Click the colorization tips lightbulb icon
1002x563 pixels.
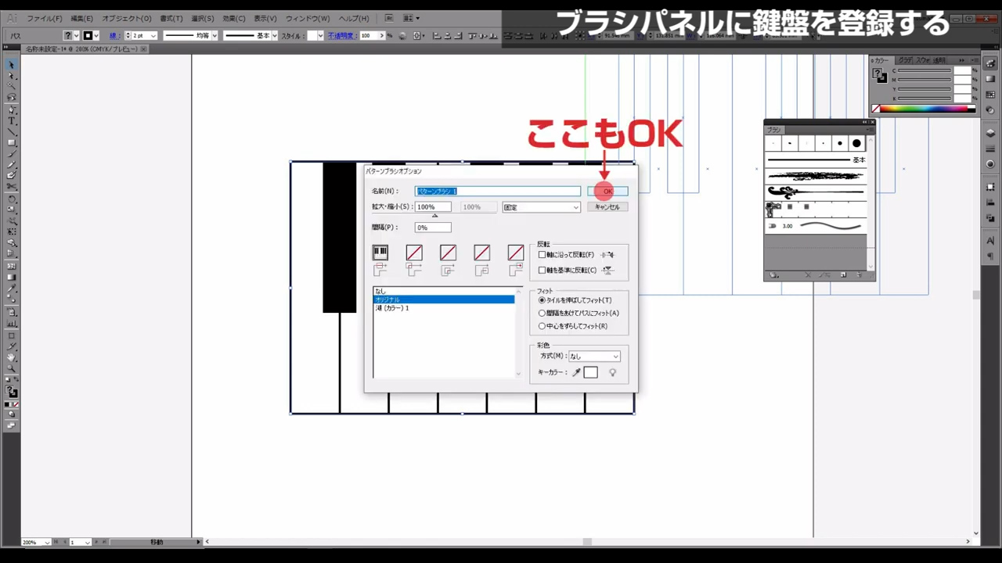[612, 373]
